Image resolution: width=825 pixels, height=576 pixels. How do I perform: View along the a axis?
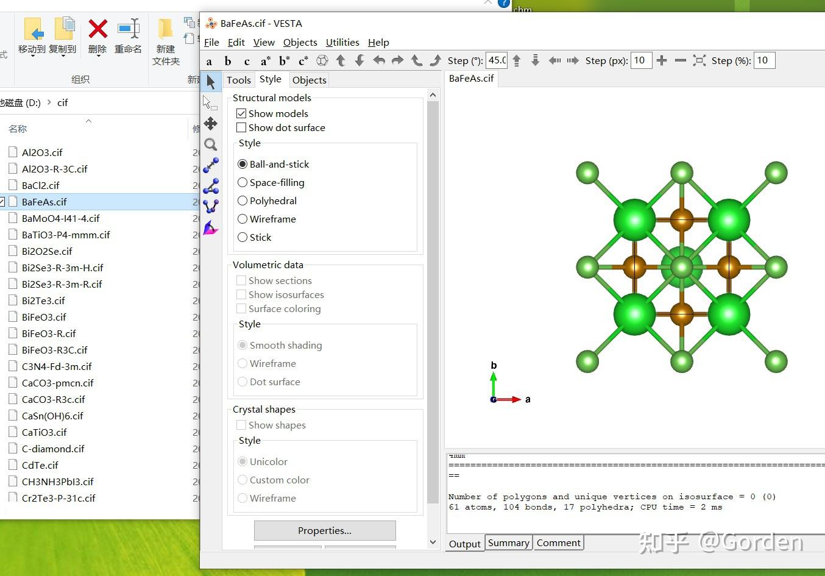pyautogui.click(x=209, y=61)
